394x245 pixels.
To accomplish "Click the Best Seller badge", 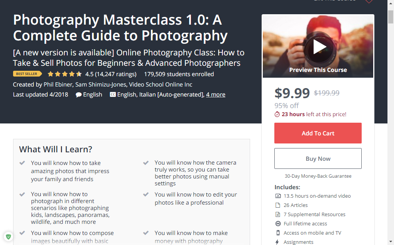I will [27, 74].
